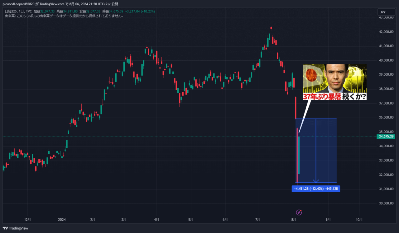Click the 2024 label on the time axis
399x233 pixels.
pyautogui.click(x=62, y=219)
